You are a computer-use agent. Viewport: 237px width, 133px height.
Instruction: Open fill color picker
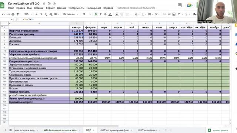tap(117, 14)
